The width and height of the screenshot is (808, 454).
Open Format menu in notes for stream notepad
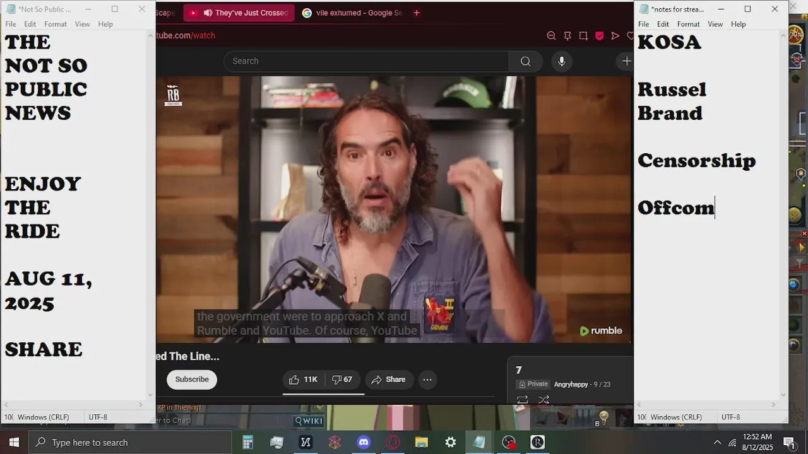689,24
